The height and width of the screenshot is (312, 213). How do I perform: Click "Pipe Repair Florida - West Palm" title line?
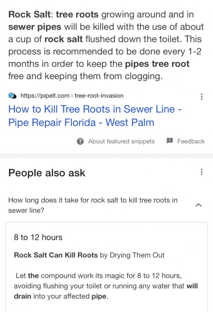(x=81, y=122)
